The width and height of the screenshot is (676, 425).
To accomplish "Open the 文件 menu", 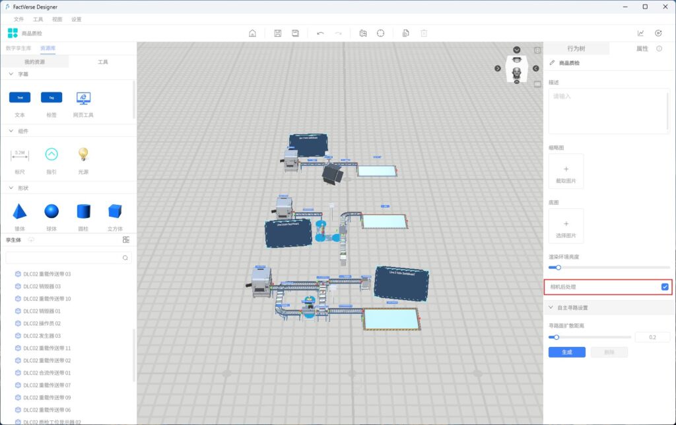I will (x=18, y=19).
